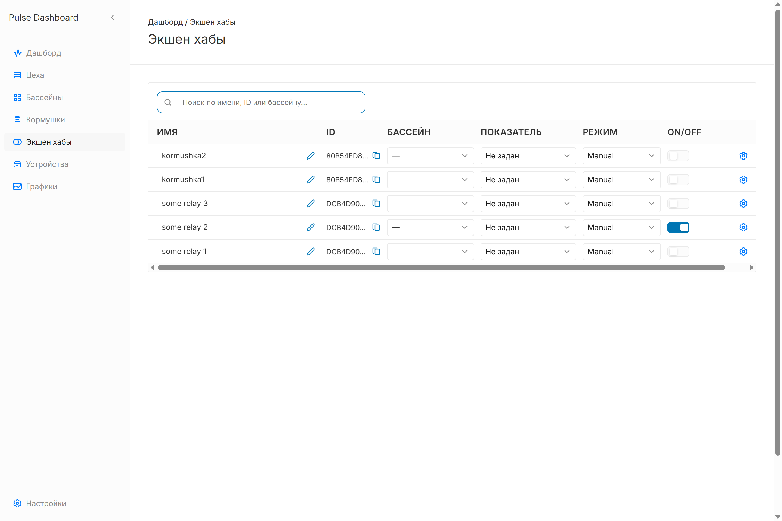The image size is (782, 521).
Task: Open settings gear for some relay 1
Action: [x=743, y=252]
